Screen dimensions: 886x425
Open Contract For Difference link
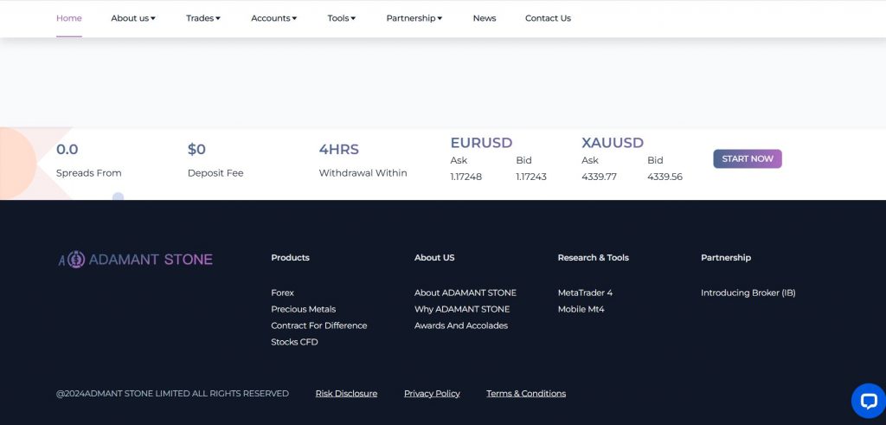click(318, 325)
